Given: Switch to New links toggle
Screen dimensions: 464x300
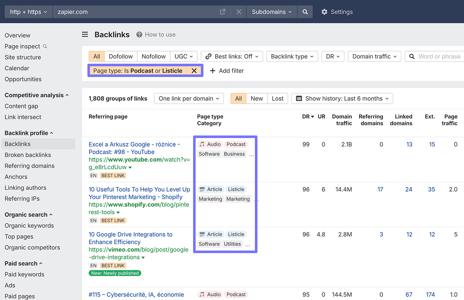Looking at the screenshot, I should pyautogui.click(x=257, y=98).
